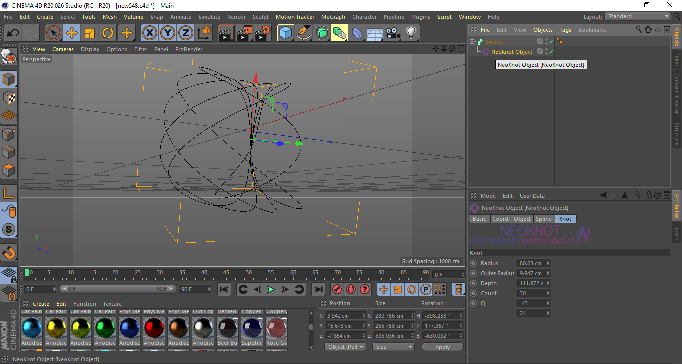Viewport: 682px width, 364px height.
Task: Click the Position X stepper arrows
Action: (x=364, y=316)
